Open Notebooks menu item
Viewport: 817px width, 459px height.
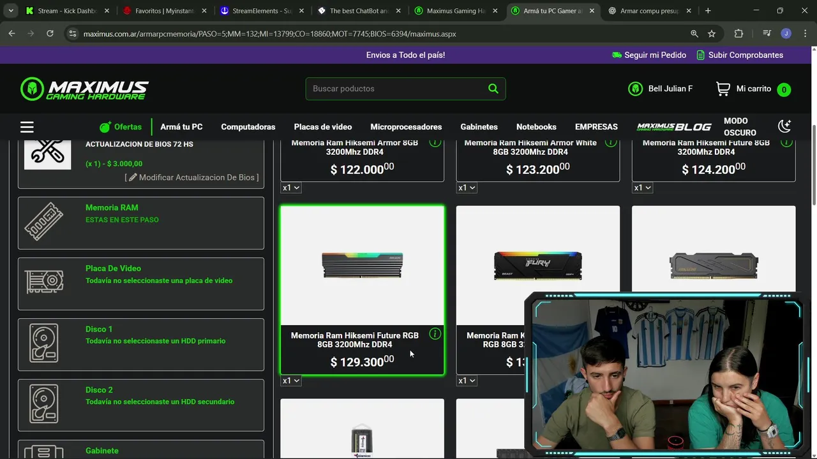point(536,127)
